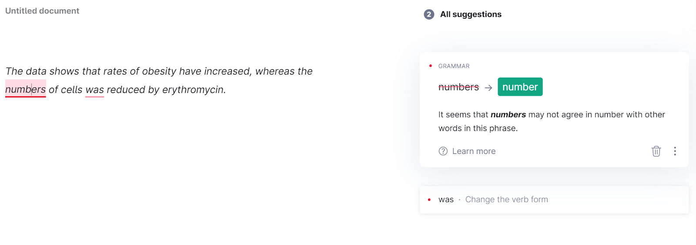Click the suggestion explanation text about agreement
The width and height of the screenshot is (696, 245).
[552, 121]
